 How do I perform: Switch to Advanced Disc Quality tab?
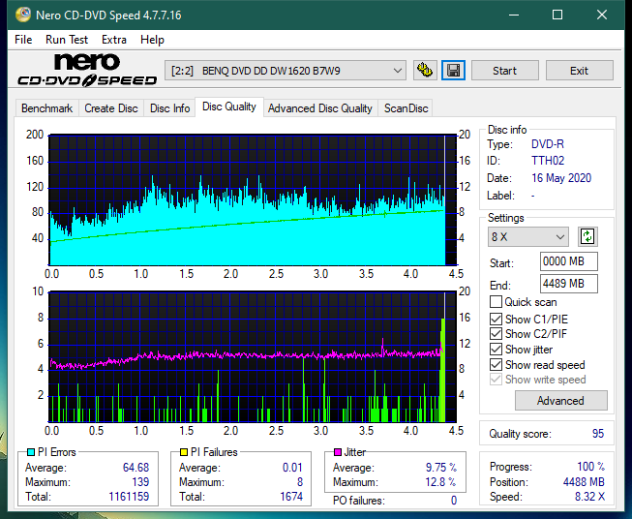(x=320, y=108)
